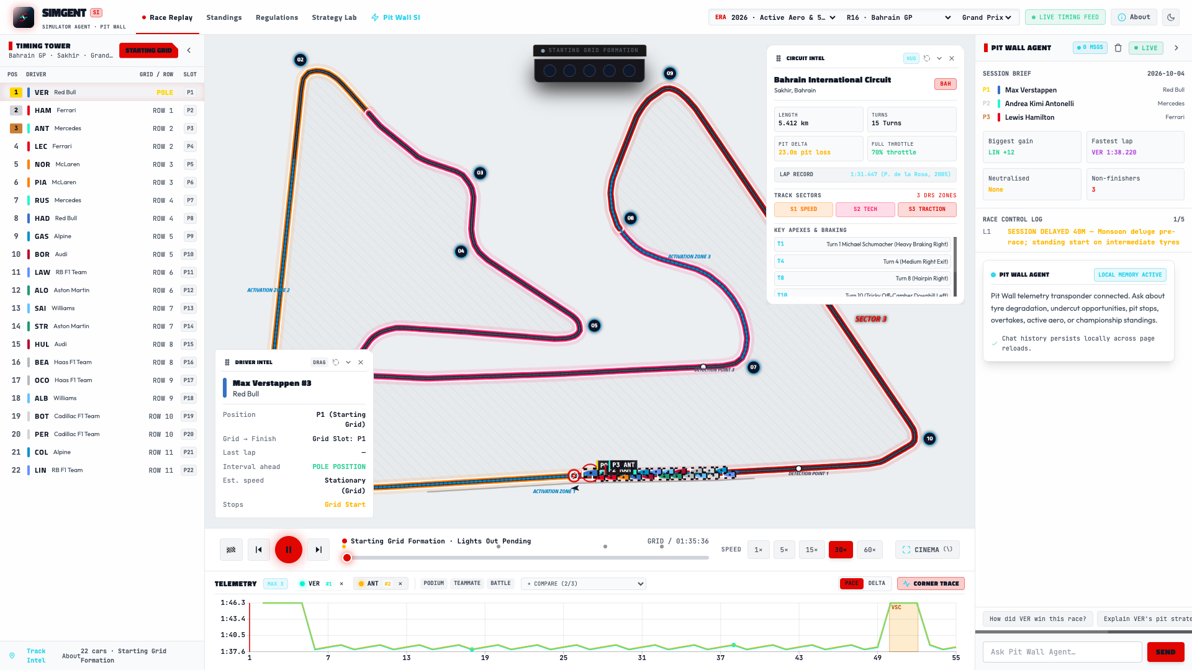Close the Driver Intel panel
Image resolution: width=1192 pixels, height=670 pixels.
click(361, 362)
